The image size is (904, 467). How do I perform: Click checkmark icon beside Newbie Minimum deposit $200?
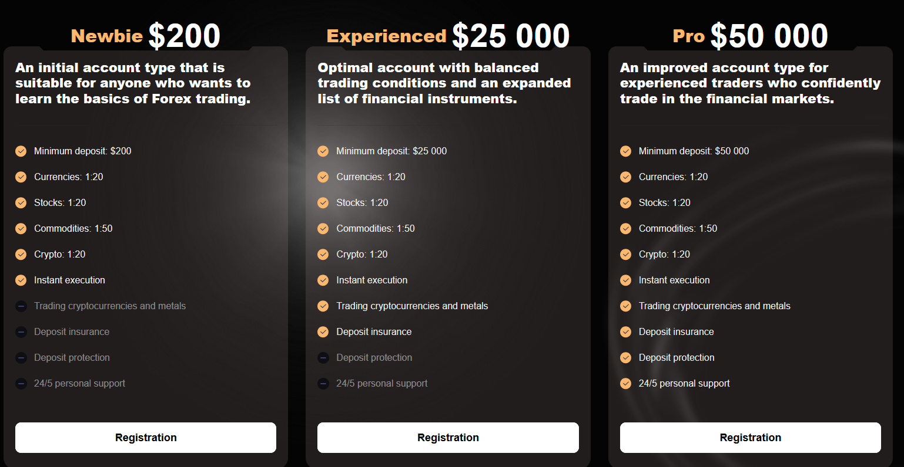coord(21,151)
